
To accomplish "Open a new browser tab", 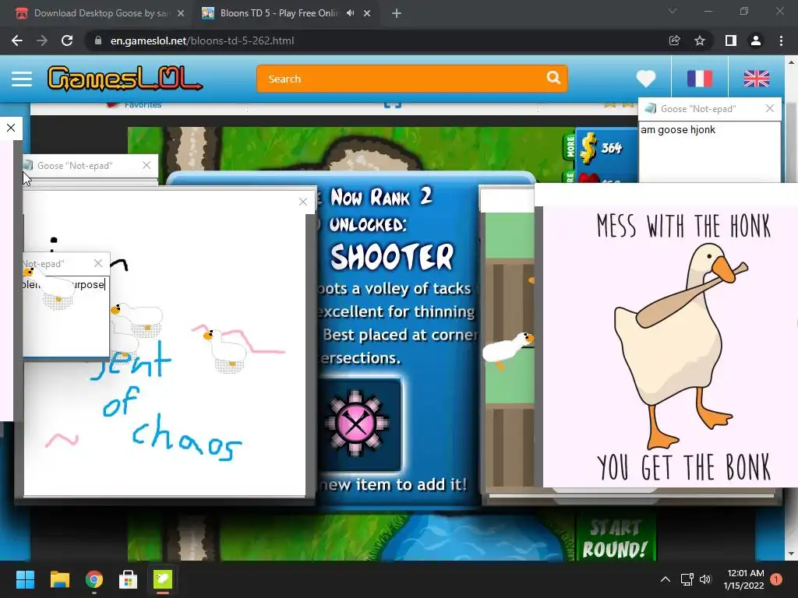I will [x=397, y=13].
